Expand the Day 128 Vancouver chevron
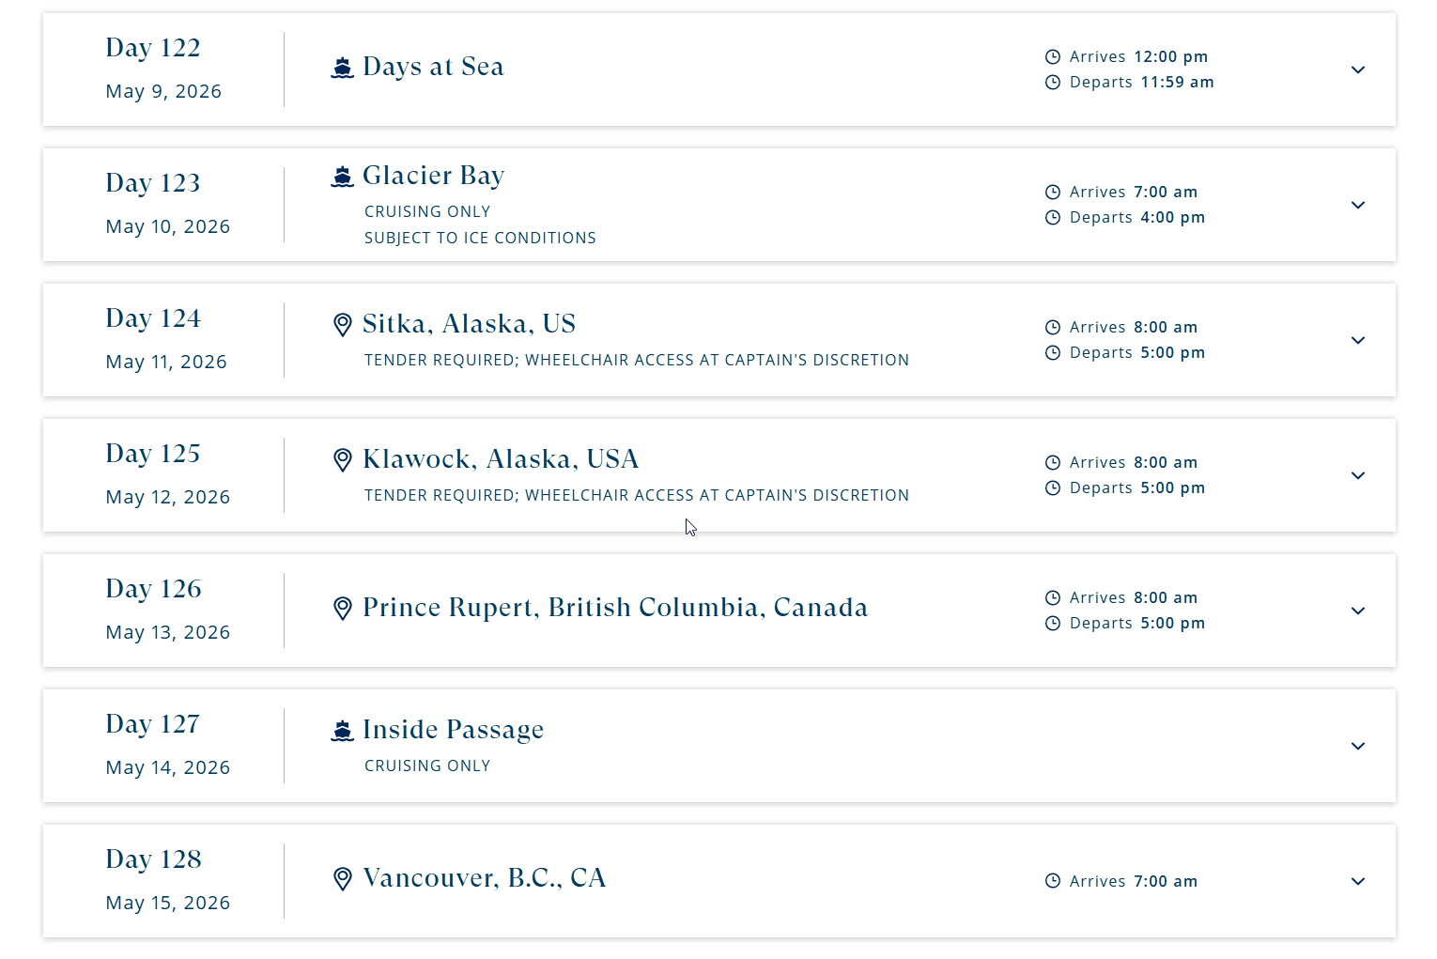Screen dimensions: 1437x959 (x=1358, y=881)
